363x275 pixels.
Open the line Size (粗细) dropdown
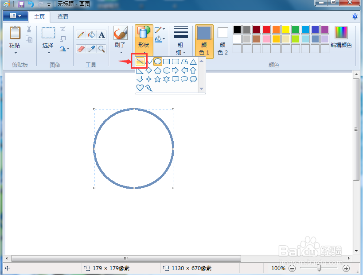click(180, 40)
